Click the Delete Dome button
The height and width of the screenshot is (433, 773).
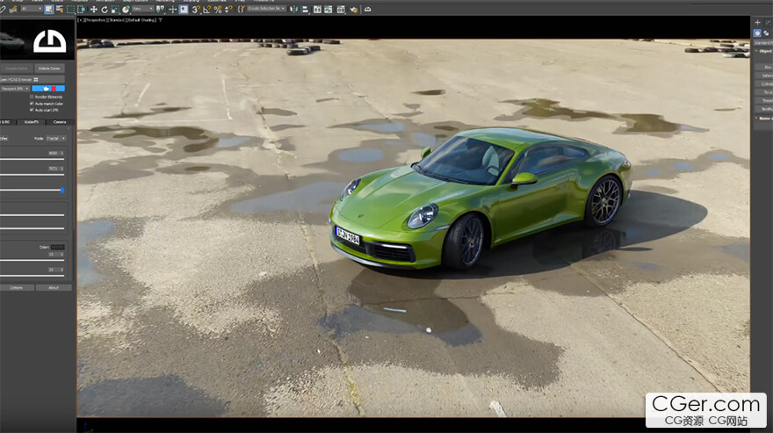(x=49, y=69)
